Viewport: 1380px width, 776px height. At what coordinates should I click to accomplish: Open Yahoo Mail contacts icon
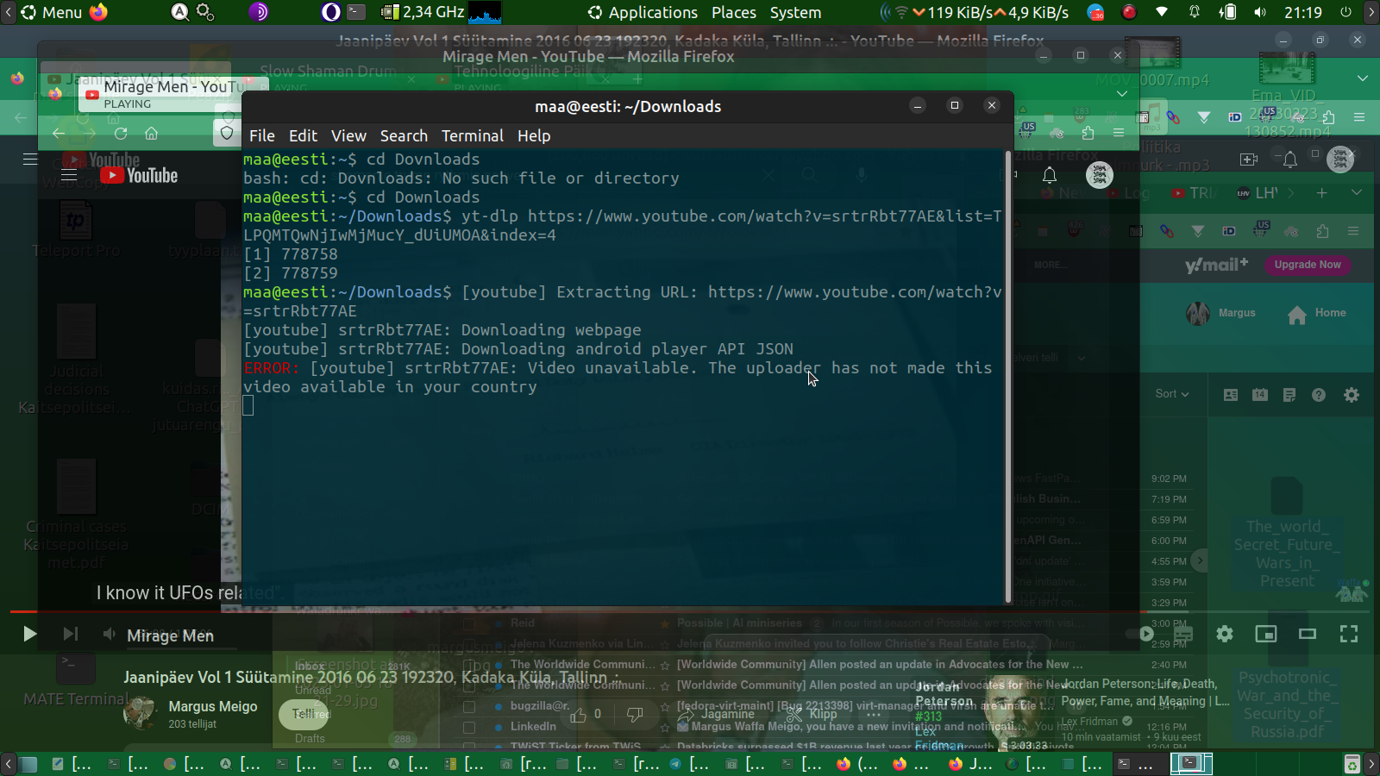1231,395
